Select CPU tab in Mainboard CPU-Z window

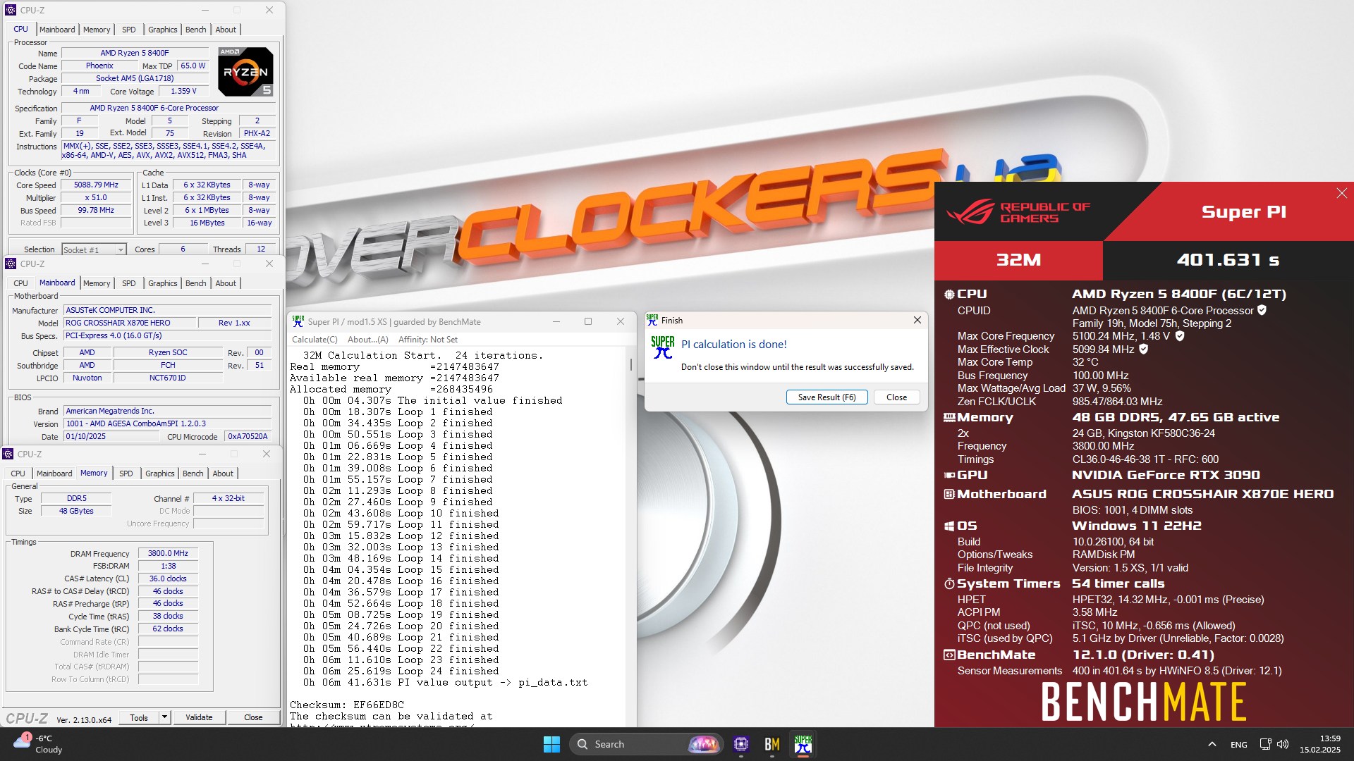click(x=21, y=283)
